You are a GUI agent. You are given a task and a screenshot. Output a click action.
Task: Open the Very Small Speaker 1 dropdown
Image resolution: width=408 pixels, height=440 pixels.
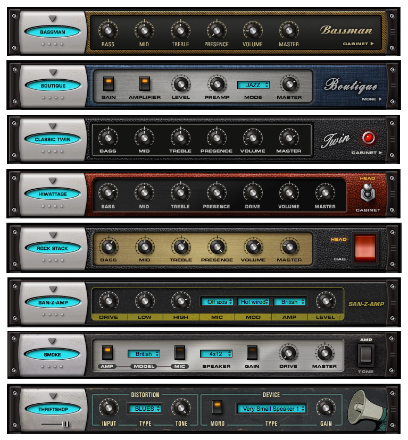coord(271,409)
